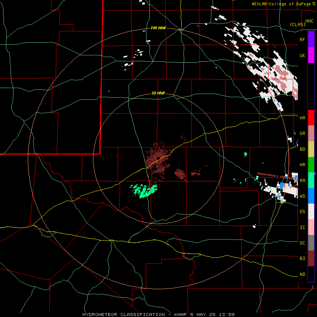Click the HHC product label
Screen dimensions: 317x317
point(310,21)
